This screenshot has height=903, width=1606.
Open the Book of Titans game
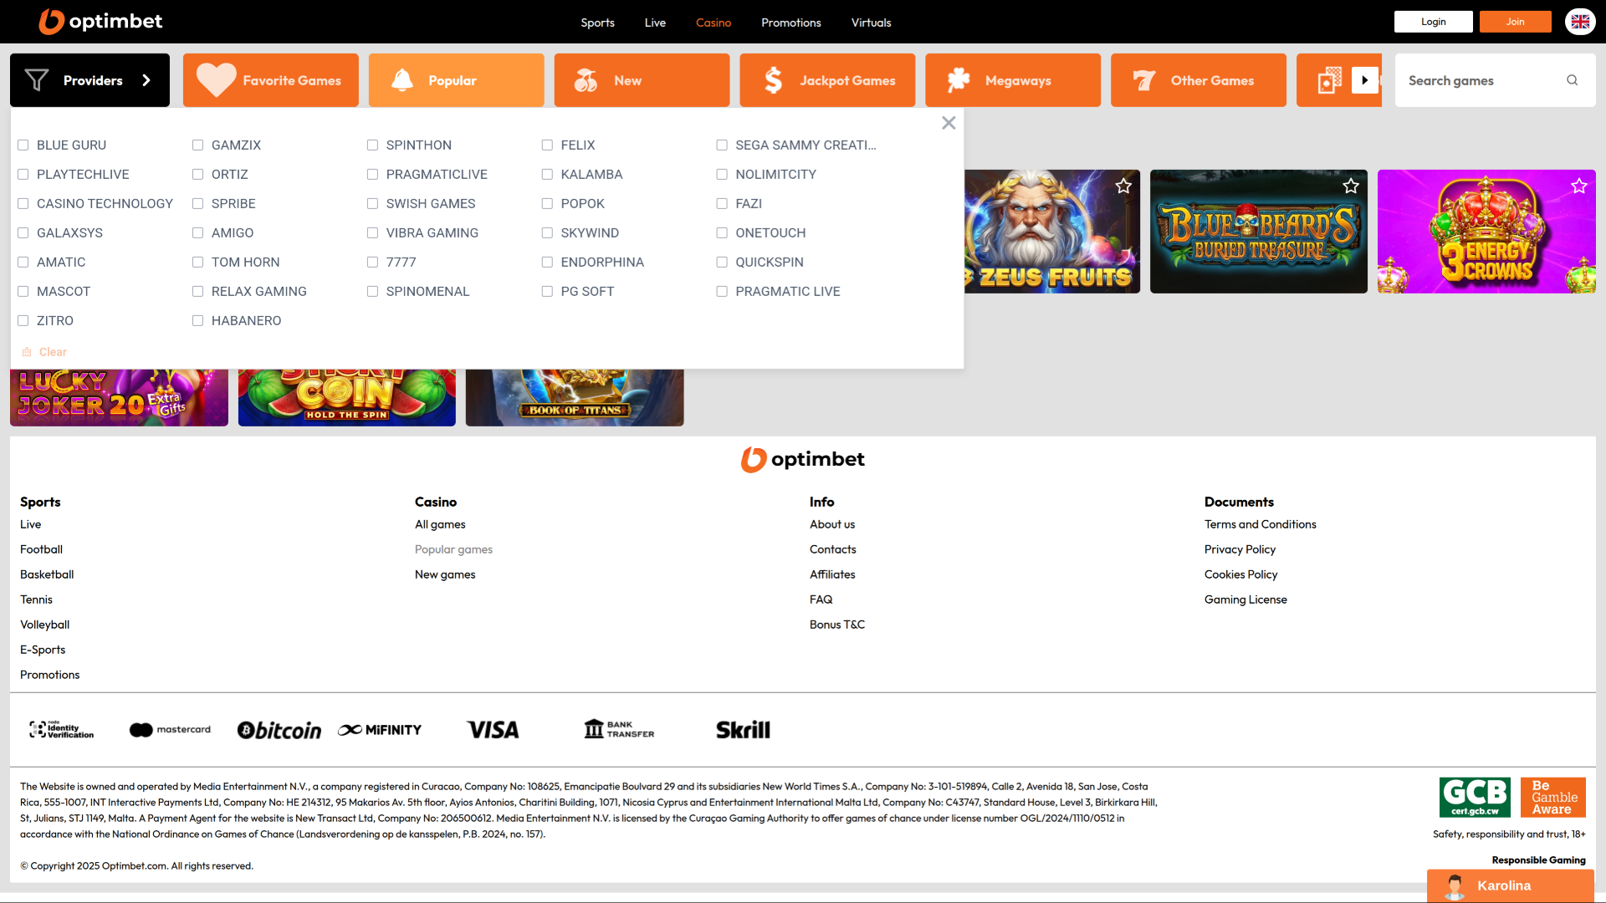click(x=575, y=398)
